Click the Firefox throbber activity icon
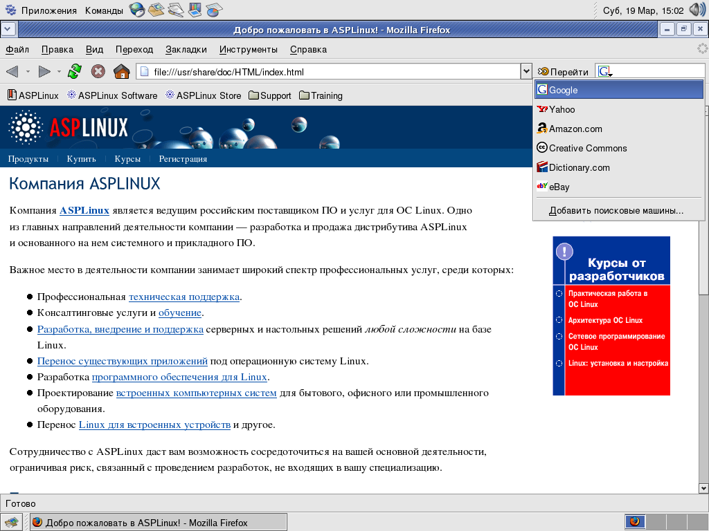Screen dimensions: 709x531 point(702,49)
